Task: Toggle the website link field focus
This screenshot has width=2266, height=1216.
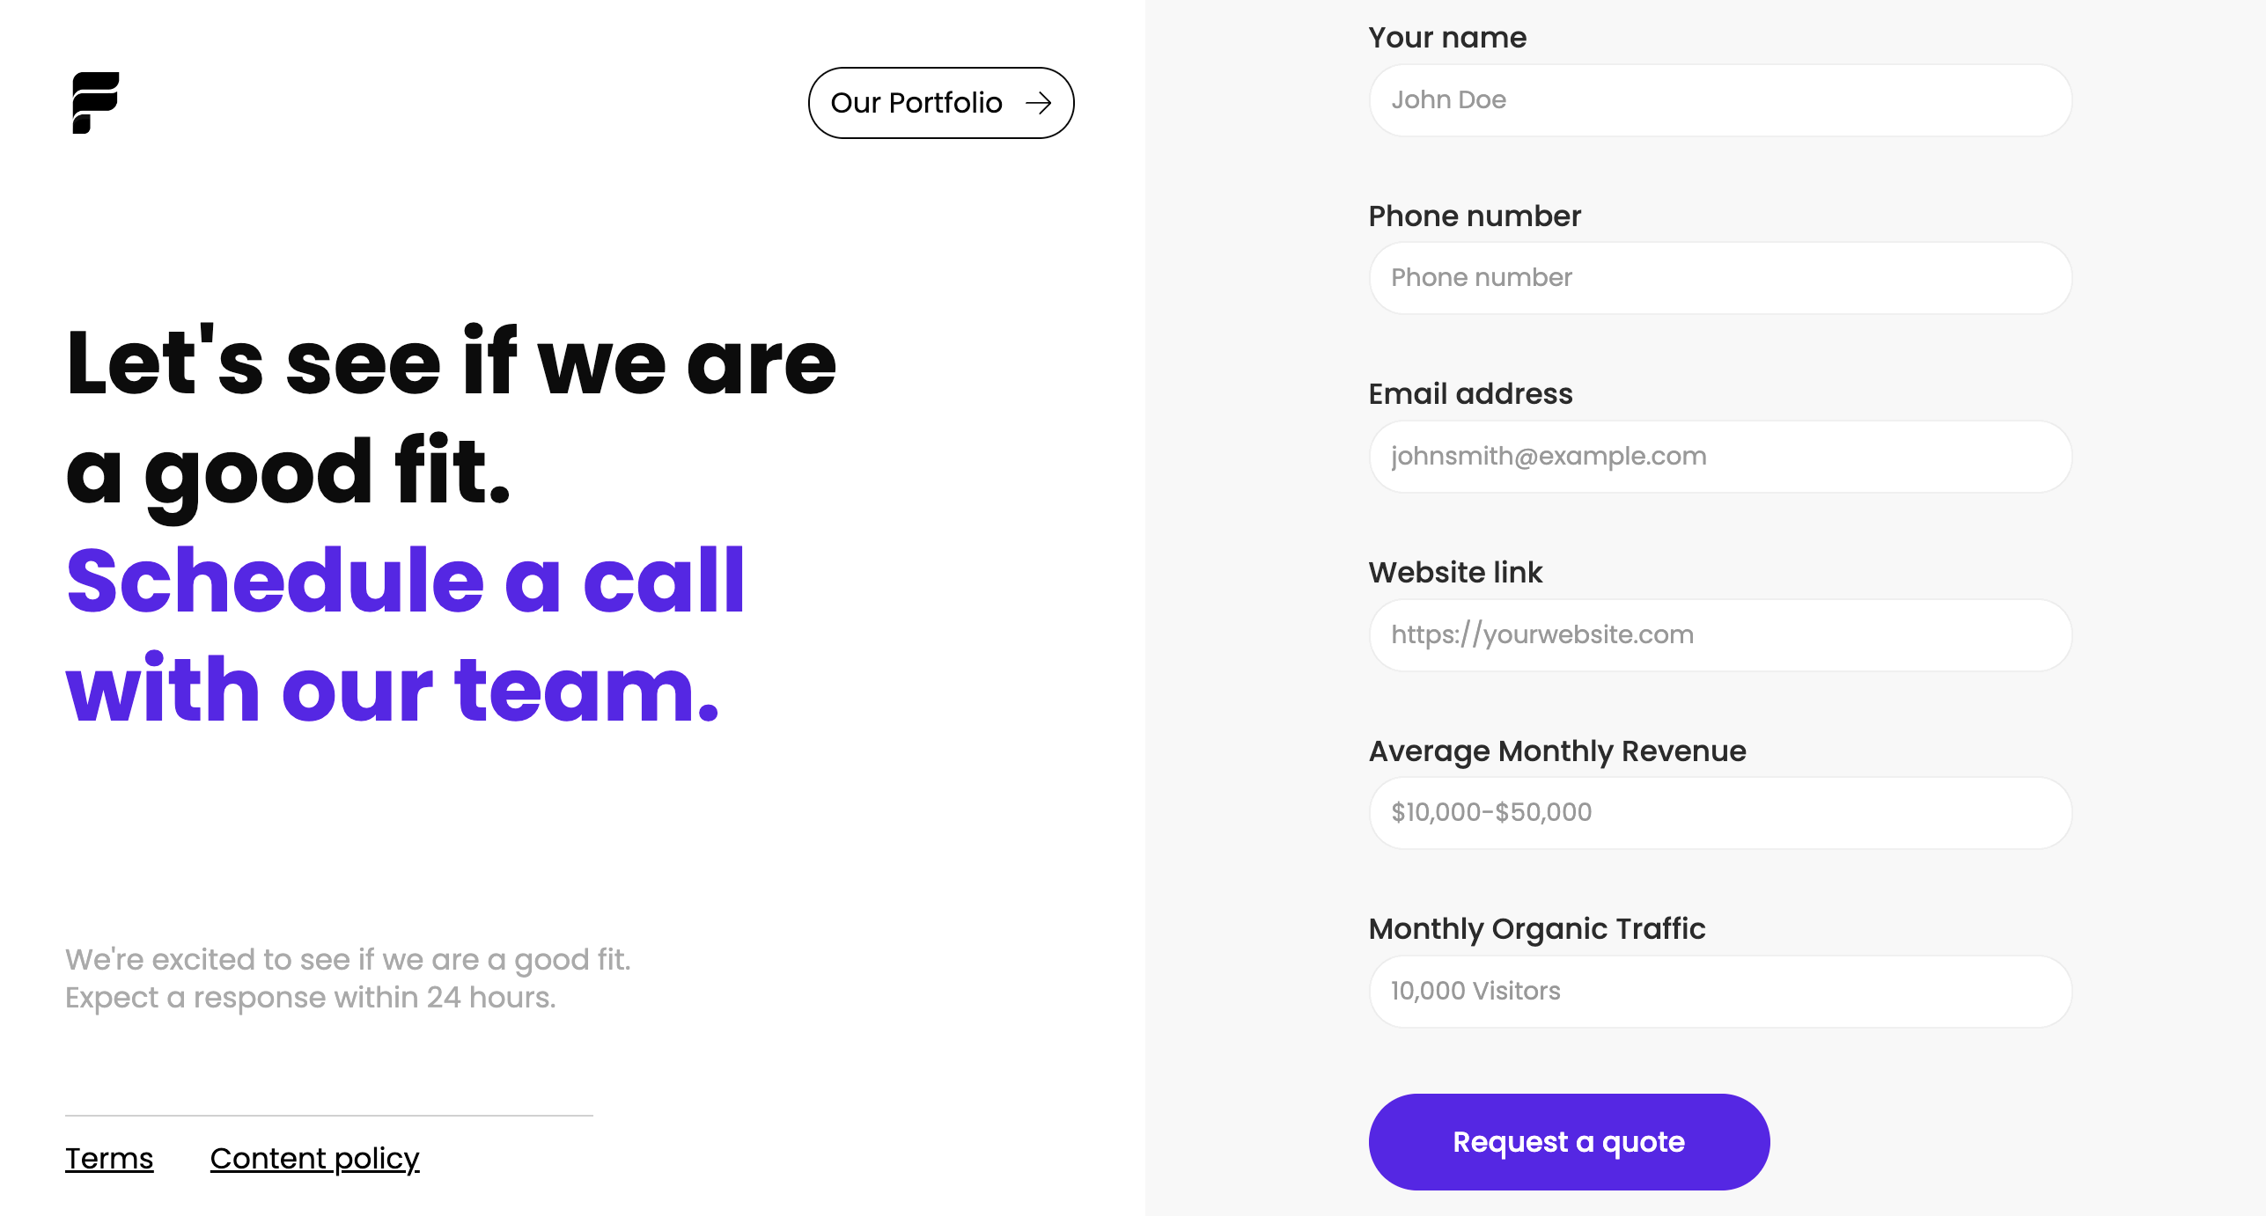Action: coord(1720,635)
